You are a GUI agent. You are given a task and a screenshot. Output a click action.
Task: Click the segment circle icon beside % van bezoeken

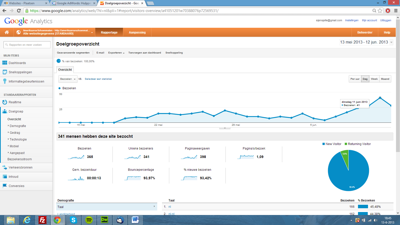pos(59,61)
